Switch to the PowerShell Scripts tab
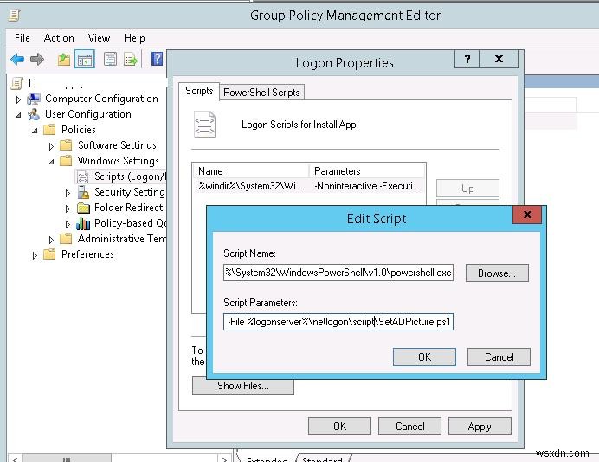The image size is (599, 462). [261, 93]
